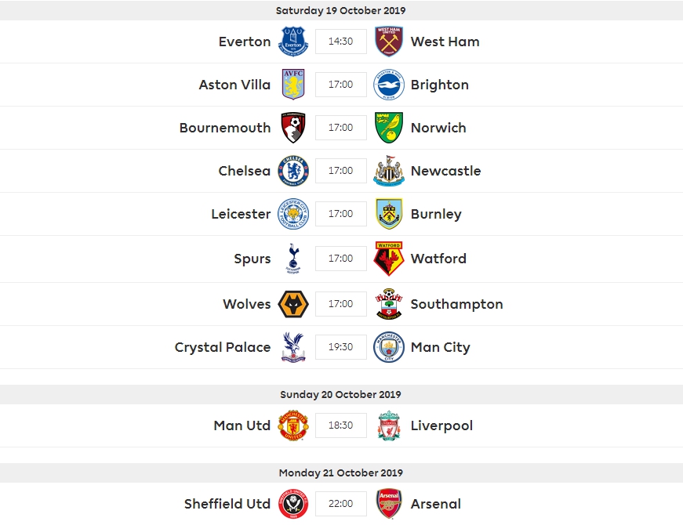Click the Newcastle club crest
The width and height of the screenshot is (683, 525).
click(x=388, y=171)
